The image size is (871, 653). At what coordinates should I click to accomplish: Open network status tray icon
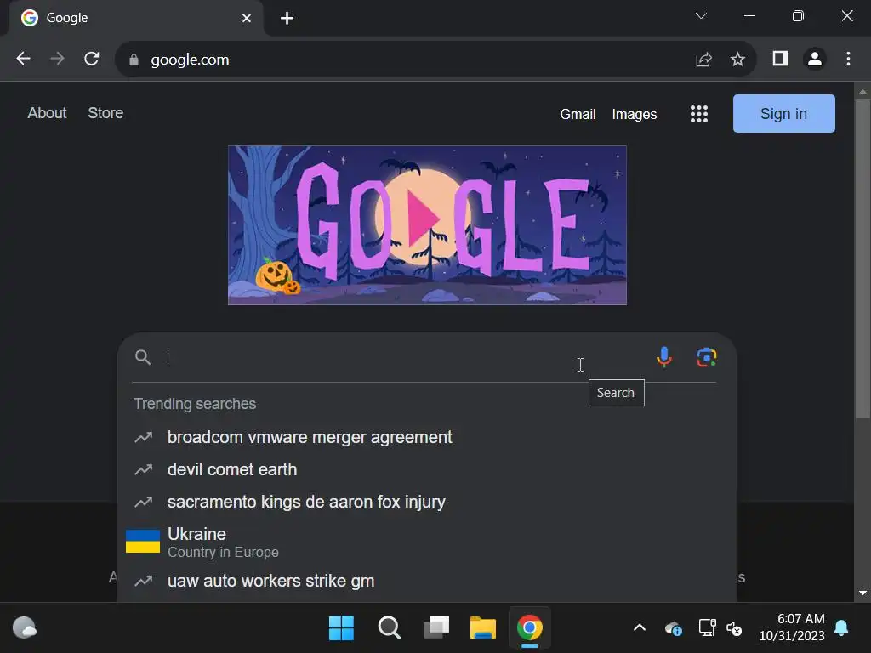[x=707, y=628]
